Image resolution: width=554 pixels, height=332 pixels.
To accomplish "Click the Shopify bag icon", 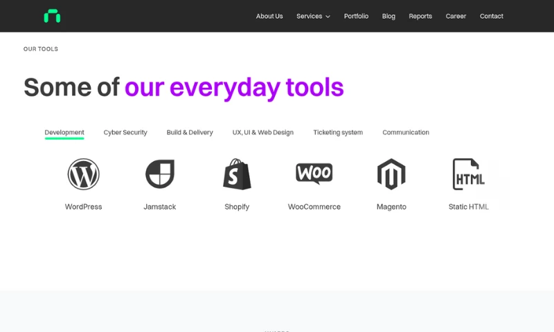I will tap(237, 174).
